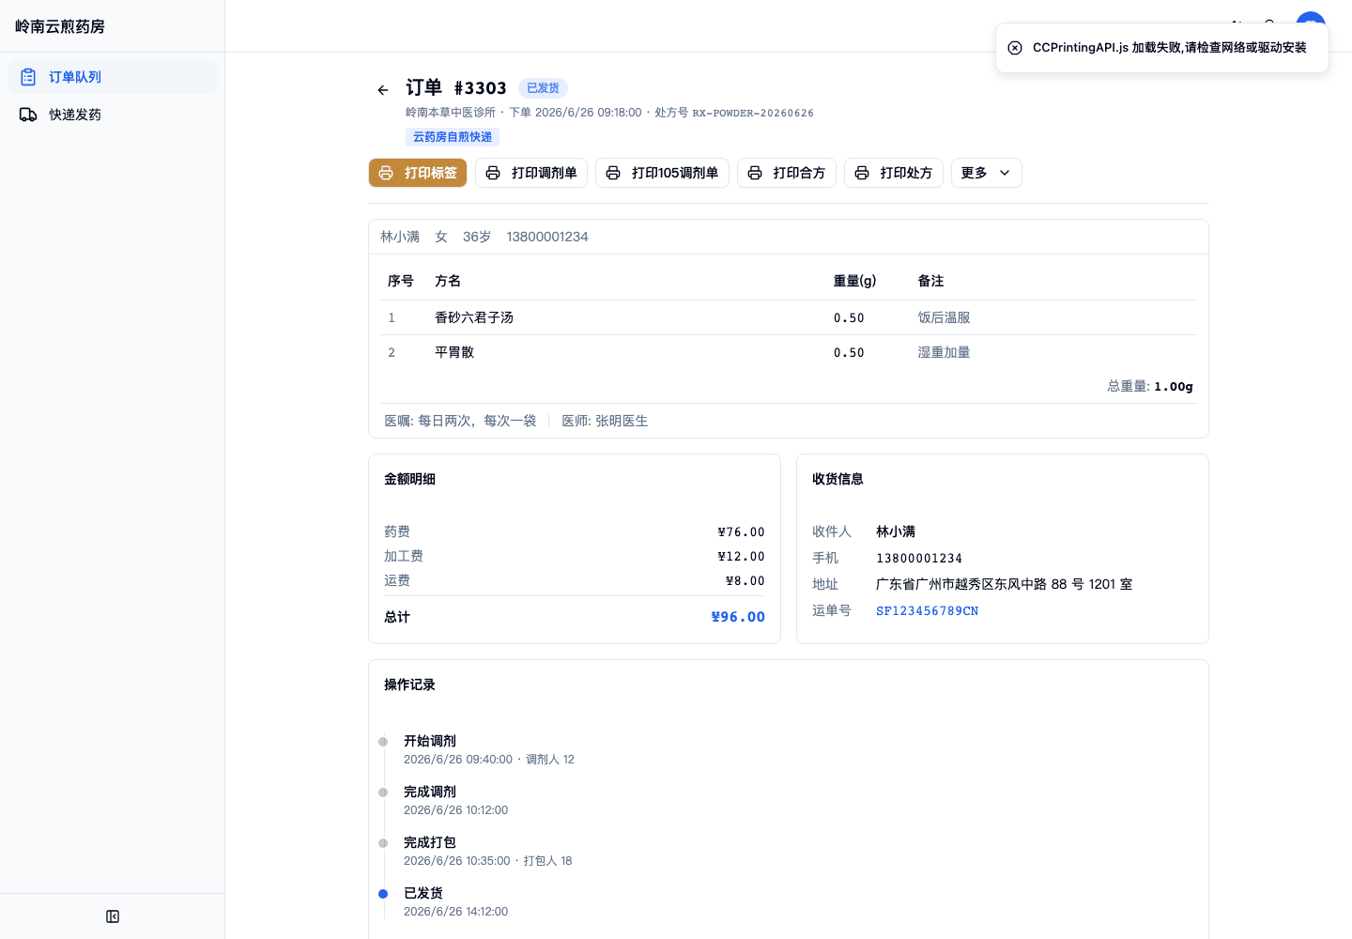Image resolution: width=1352 pixels, height=939 pixels.
Task: Click the 打印标签 button
Action: 418,173
